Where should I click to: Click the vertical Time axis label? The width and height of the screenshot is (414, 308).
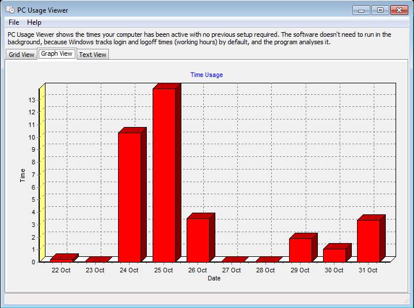[x=22, y=175]
